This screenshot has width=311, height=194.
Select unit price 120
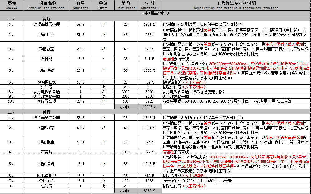tap(126, 181)
